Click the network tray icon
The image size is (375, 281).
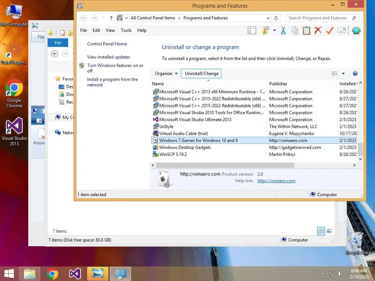tap(332, 274)
